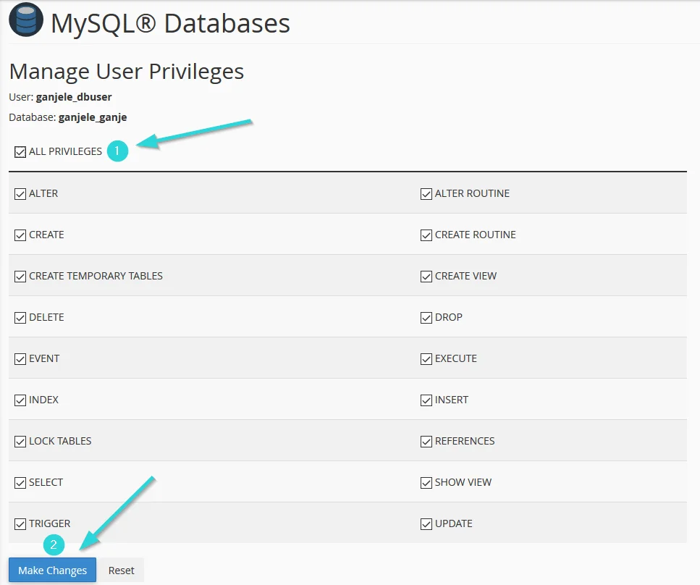Disable the CREATE VIEW privilege
This screenshot has width=700, height=585.
click(426, 277)
